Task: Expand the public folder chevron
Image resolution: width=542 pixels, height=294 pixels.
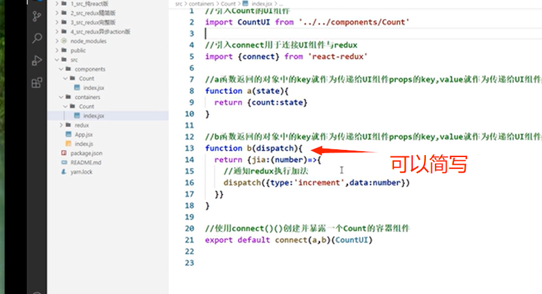Action: point(57,50)
